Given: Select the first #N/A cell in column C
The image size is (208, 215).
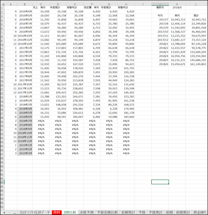Looking at the screenshot, I should coord(41,121).
